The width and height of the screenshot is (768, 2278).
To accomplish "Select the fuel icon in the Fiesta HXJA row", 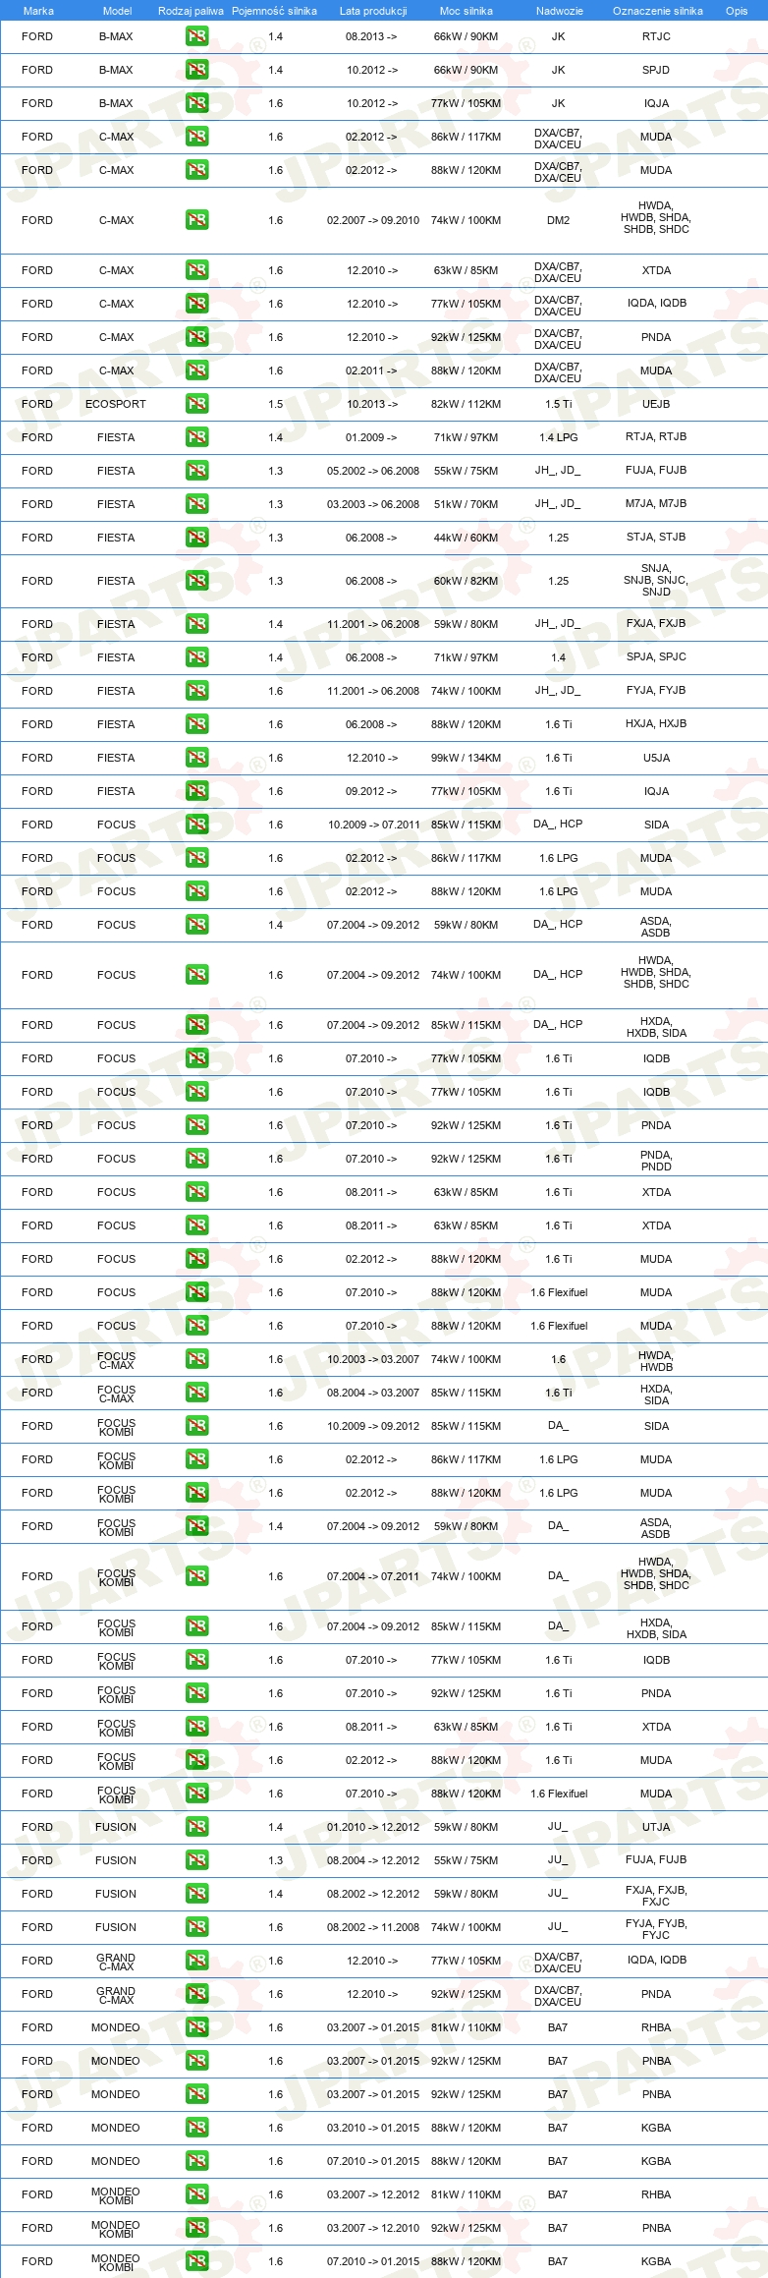I will 196,724.
